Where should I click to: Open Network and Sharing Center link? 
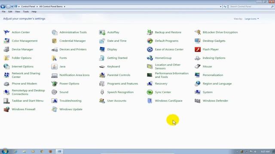coord(26,75)
